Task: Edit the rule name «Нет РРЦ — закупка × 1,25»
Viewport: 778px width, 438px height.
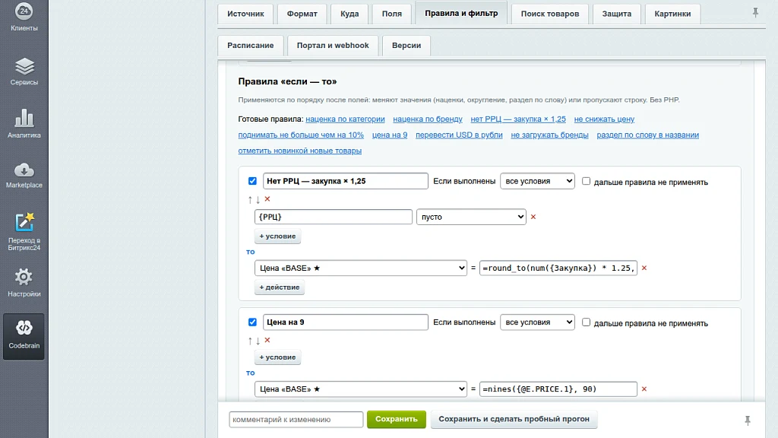Action: pyautogui.click(x=346, y=181)
